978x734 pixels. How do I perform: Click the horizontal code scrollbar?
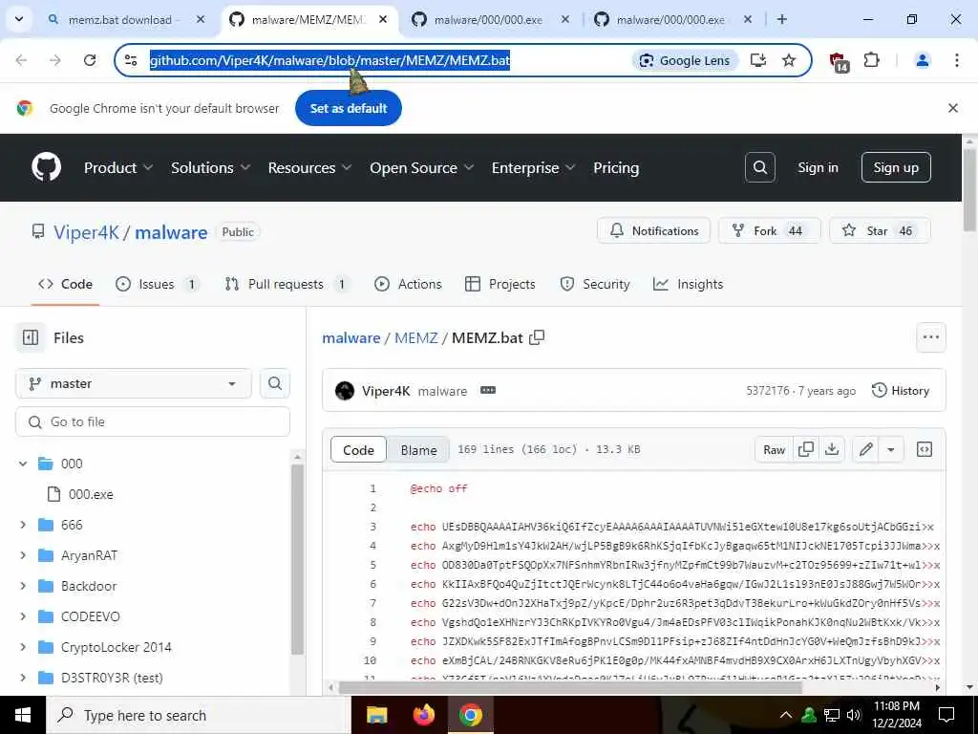570,688
